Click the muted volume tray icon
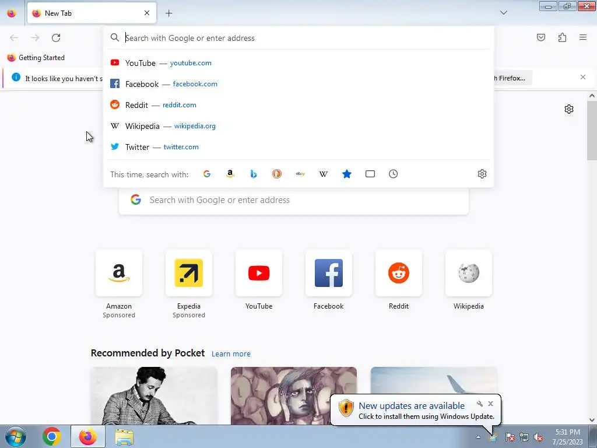597x448 pixels. coord(538,437)
